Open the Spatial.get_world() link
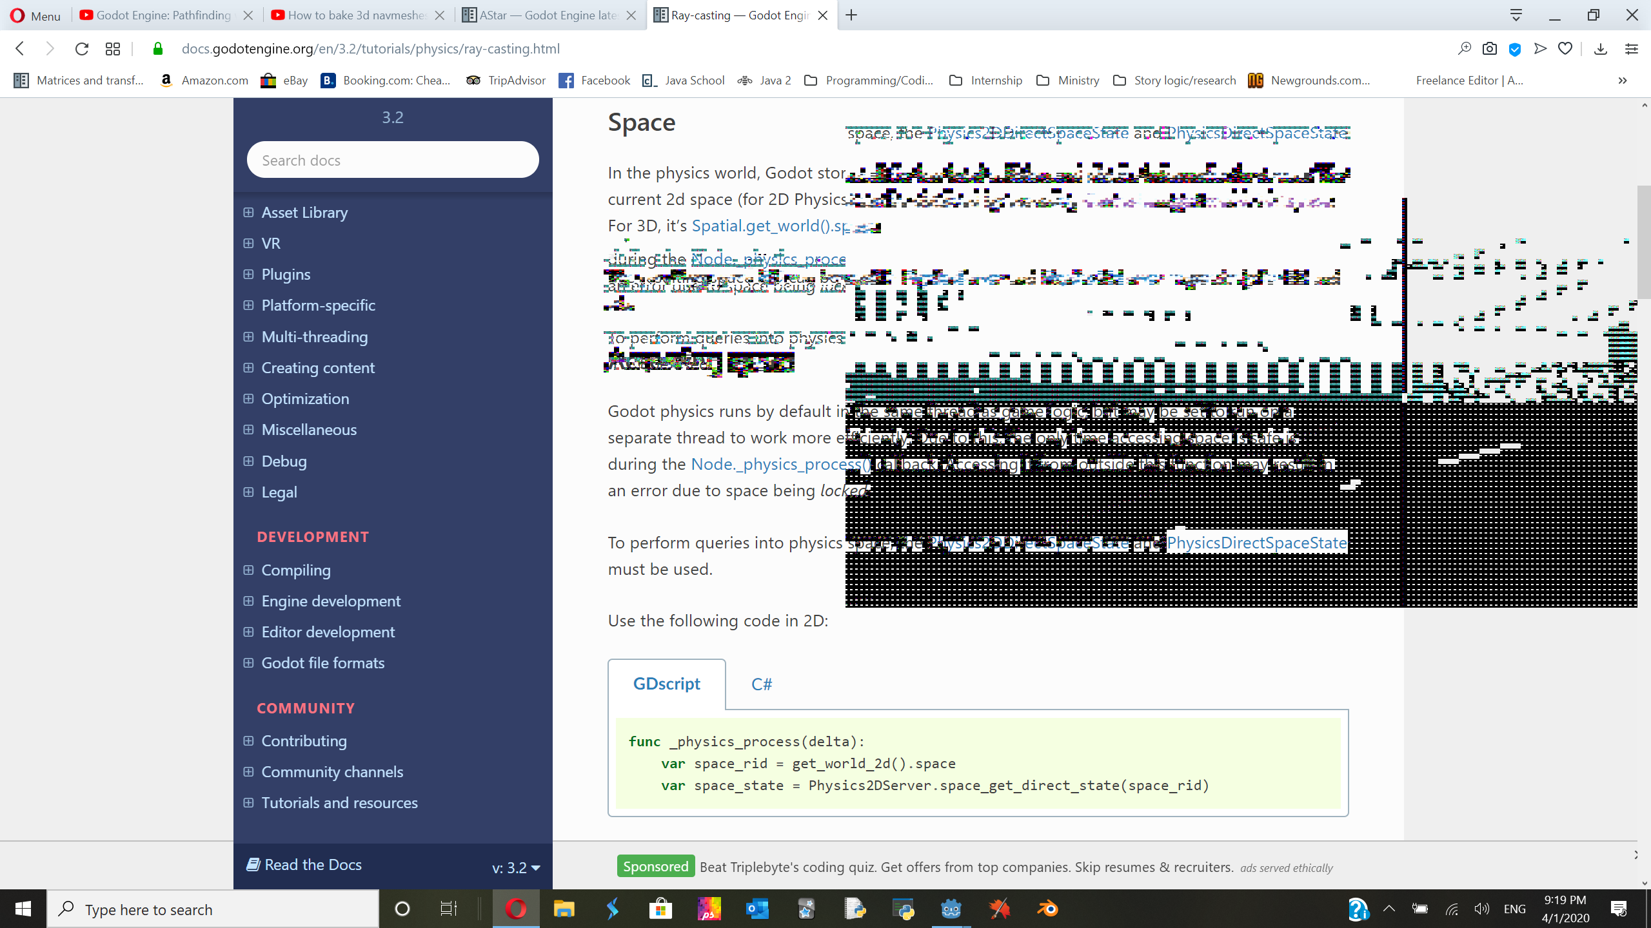The height and width of the screenshot is (928, 1651). pyautogui.click(x=769, y=226)
